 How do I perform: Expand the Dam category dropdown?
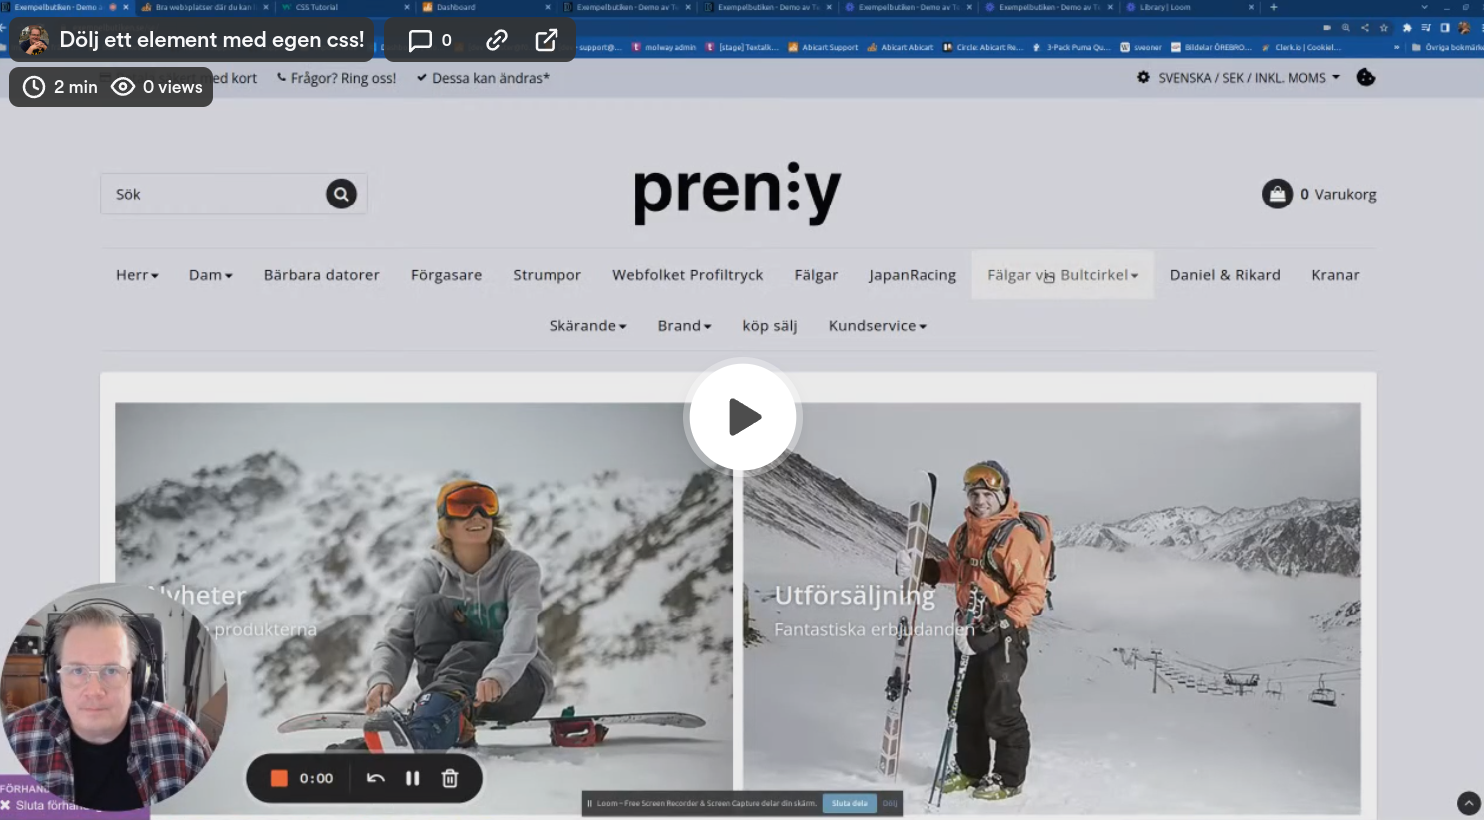210,275
